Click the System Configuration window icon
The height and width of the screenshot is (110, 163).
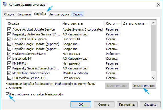[x=5, y=5]
